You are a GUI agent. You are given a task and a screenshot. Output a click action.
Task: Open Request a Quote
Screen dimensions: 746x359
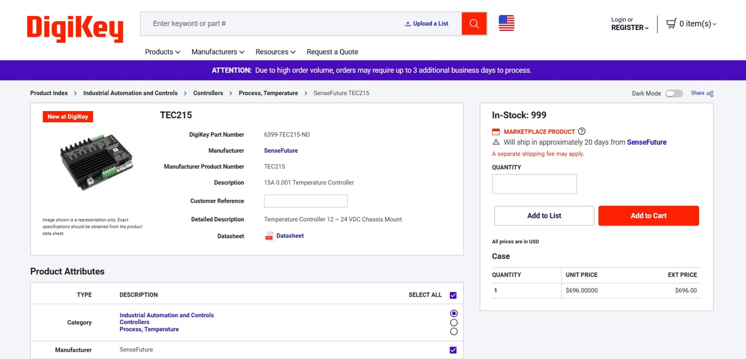(332, 52)
